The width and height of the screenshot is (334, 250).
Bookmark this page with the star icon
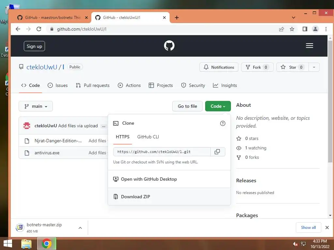coord(292,29)
